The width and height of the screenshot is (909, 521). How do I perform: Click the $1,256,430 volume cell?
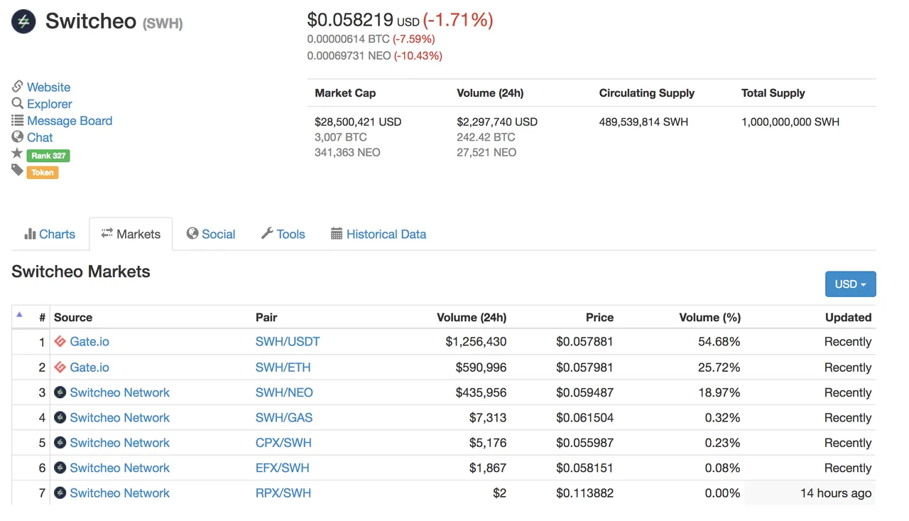click(476, 342)
